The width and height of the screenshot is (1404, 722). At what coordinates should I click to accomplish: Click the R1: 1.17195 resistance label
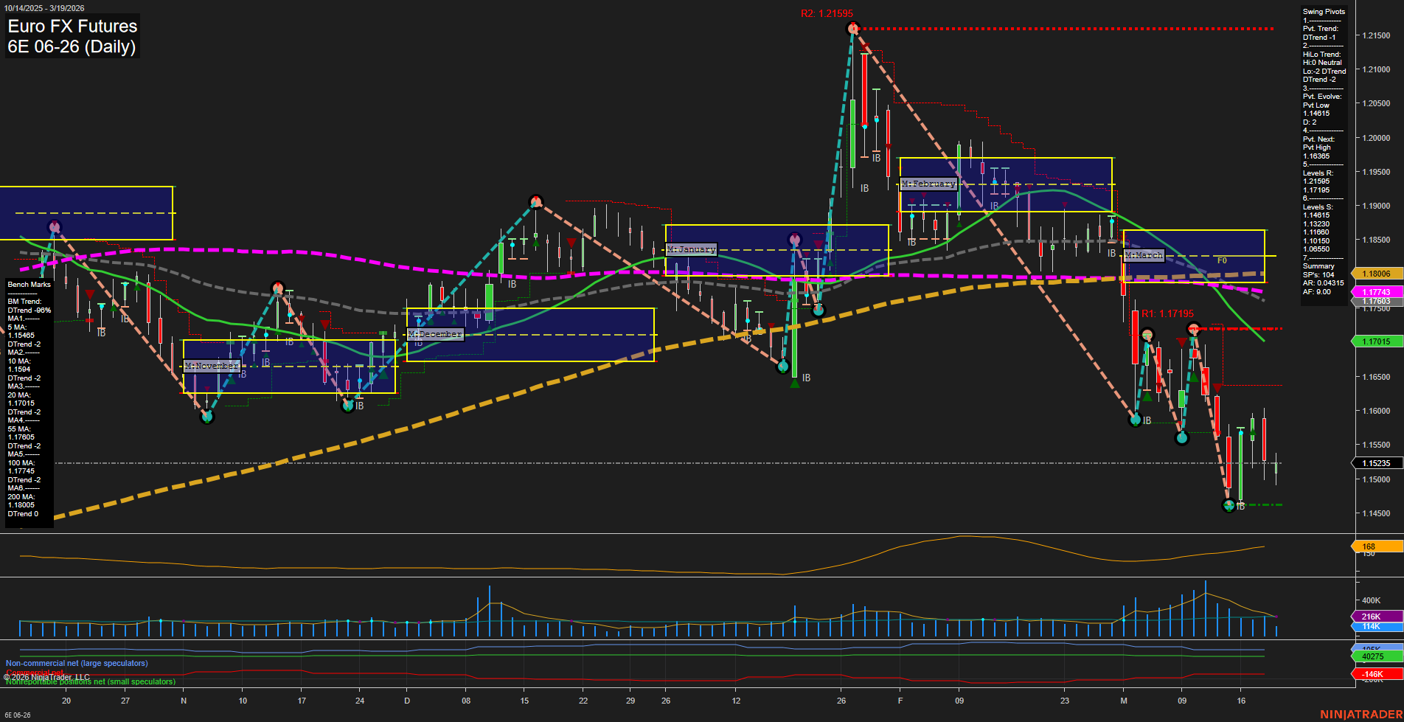pos(1169,313)
